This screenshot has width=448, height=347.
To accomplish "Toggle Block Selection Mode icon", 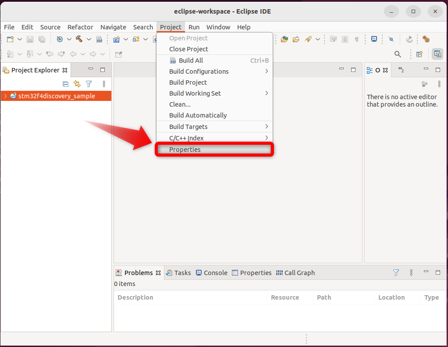I will coord(345,39).
